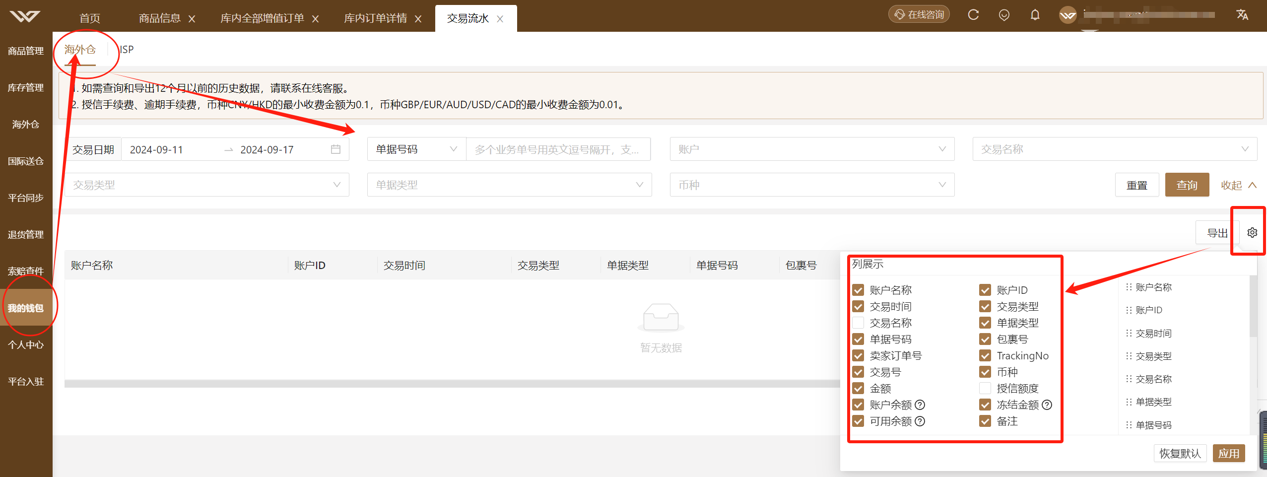The height and width of the screenshot is (477, 1267).
Task: Click the help icon beside 可用余额
Action: pyautogui.click(x=920, y=421)
